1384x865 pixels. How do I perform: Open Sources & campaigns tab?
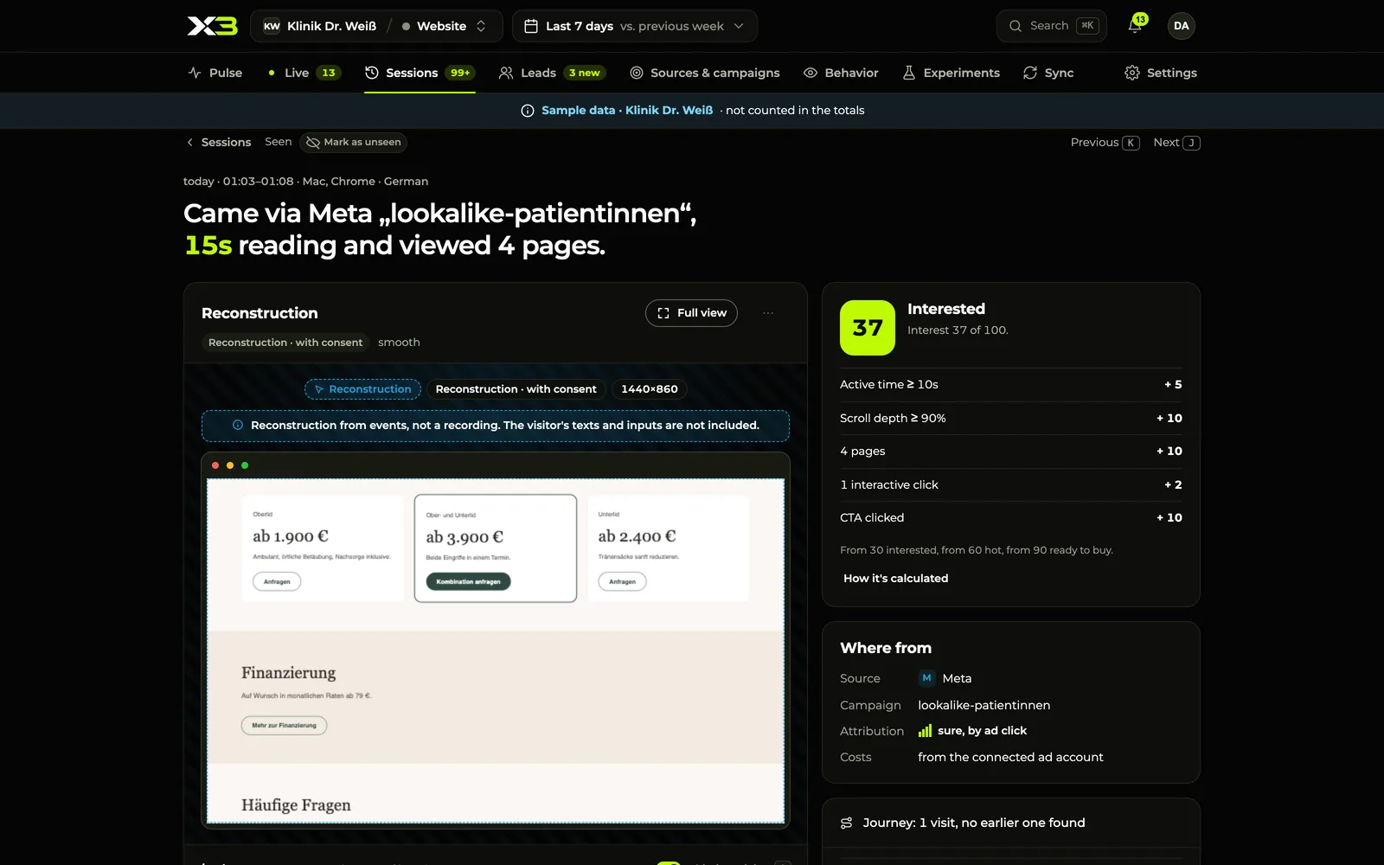click(x=704, y=73)
